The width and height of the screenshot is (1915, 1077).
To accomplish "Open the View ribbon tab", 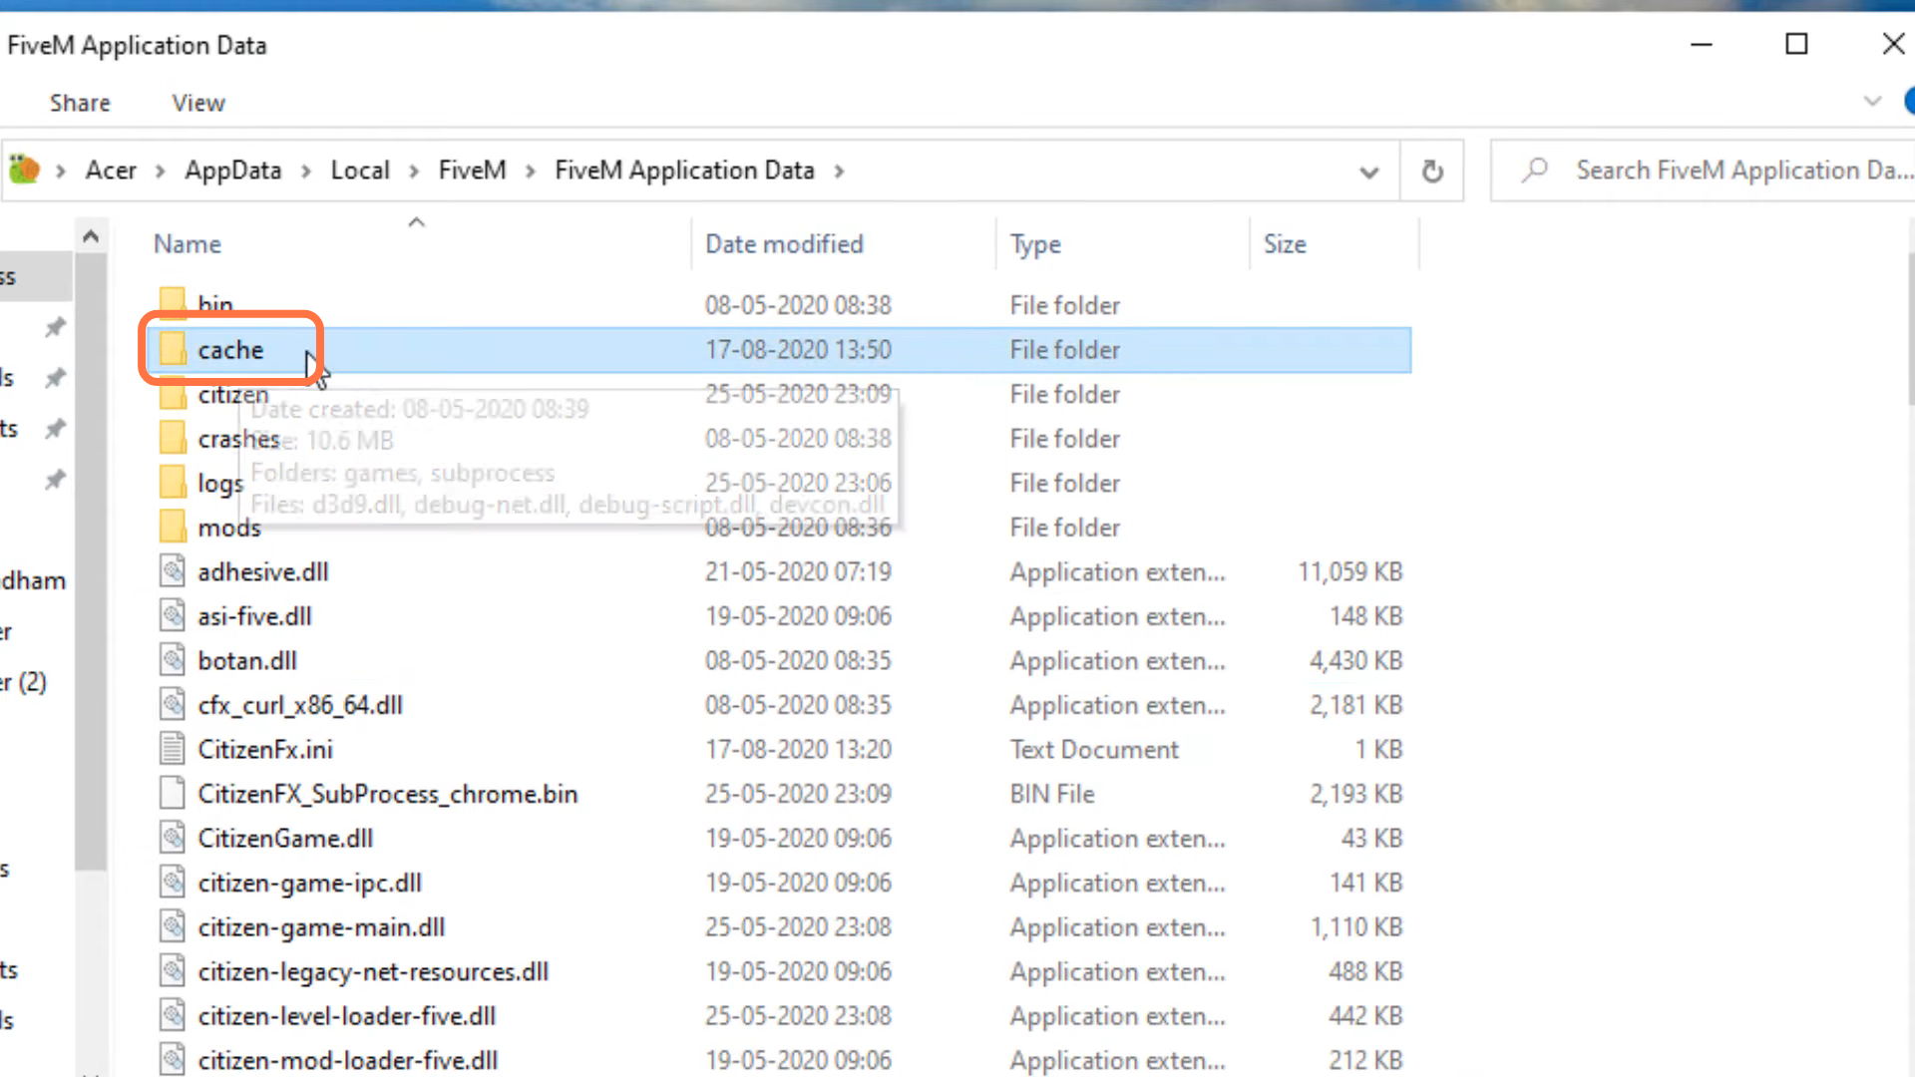I will tap(198, 103).
